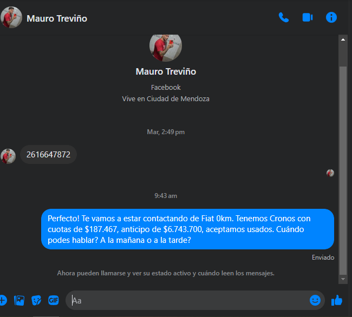
Task: Click scrollbar down arrow
Action: click(x=343, y=279)
